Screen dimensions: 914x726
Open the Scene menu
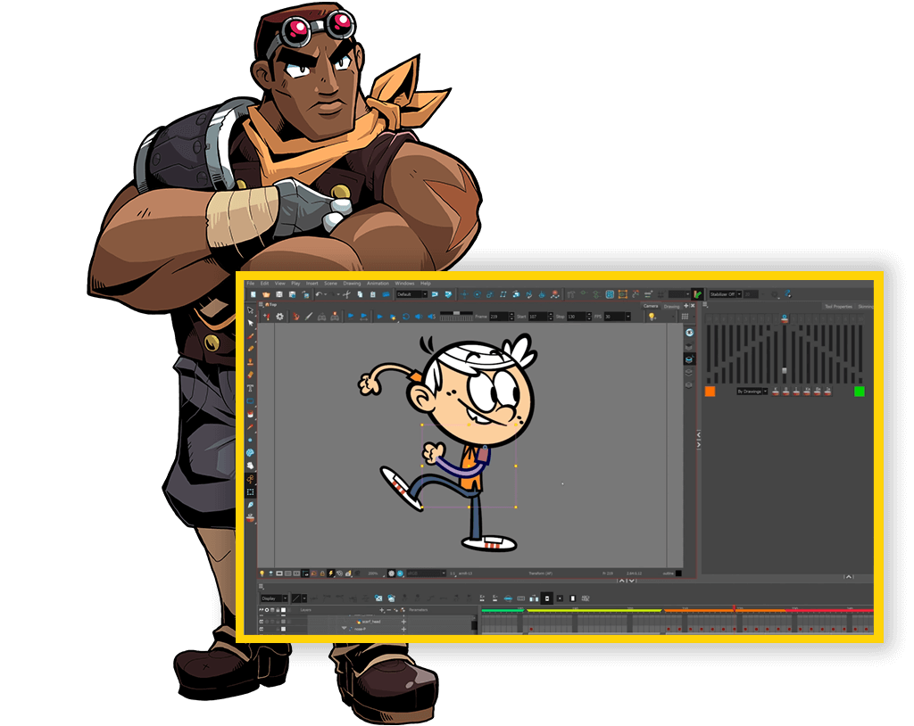point(330,284)
